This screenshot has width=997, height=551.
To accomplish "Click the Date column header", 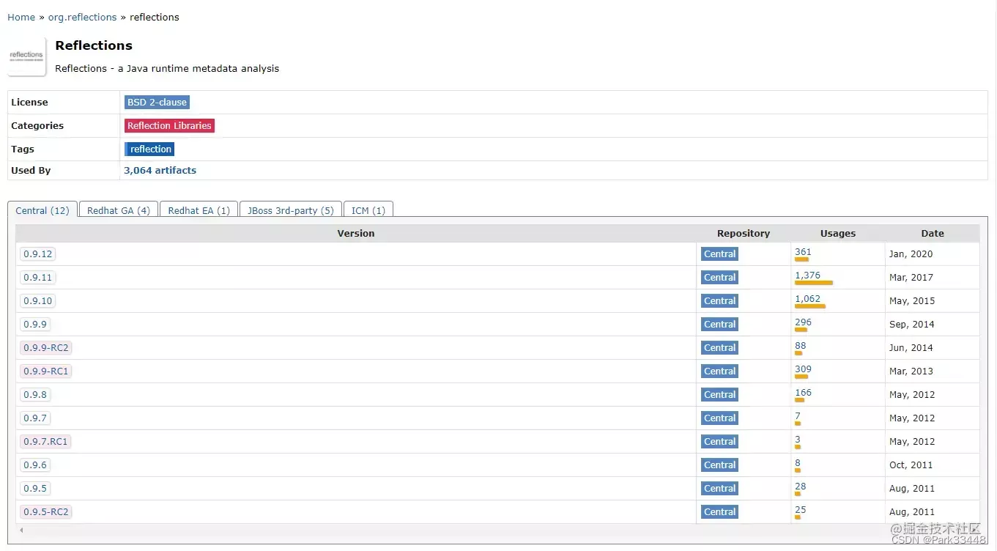I will tap(933, 234).
